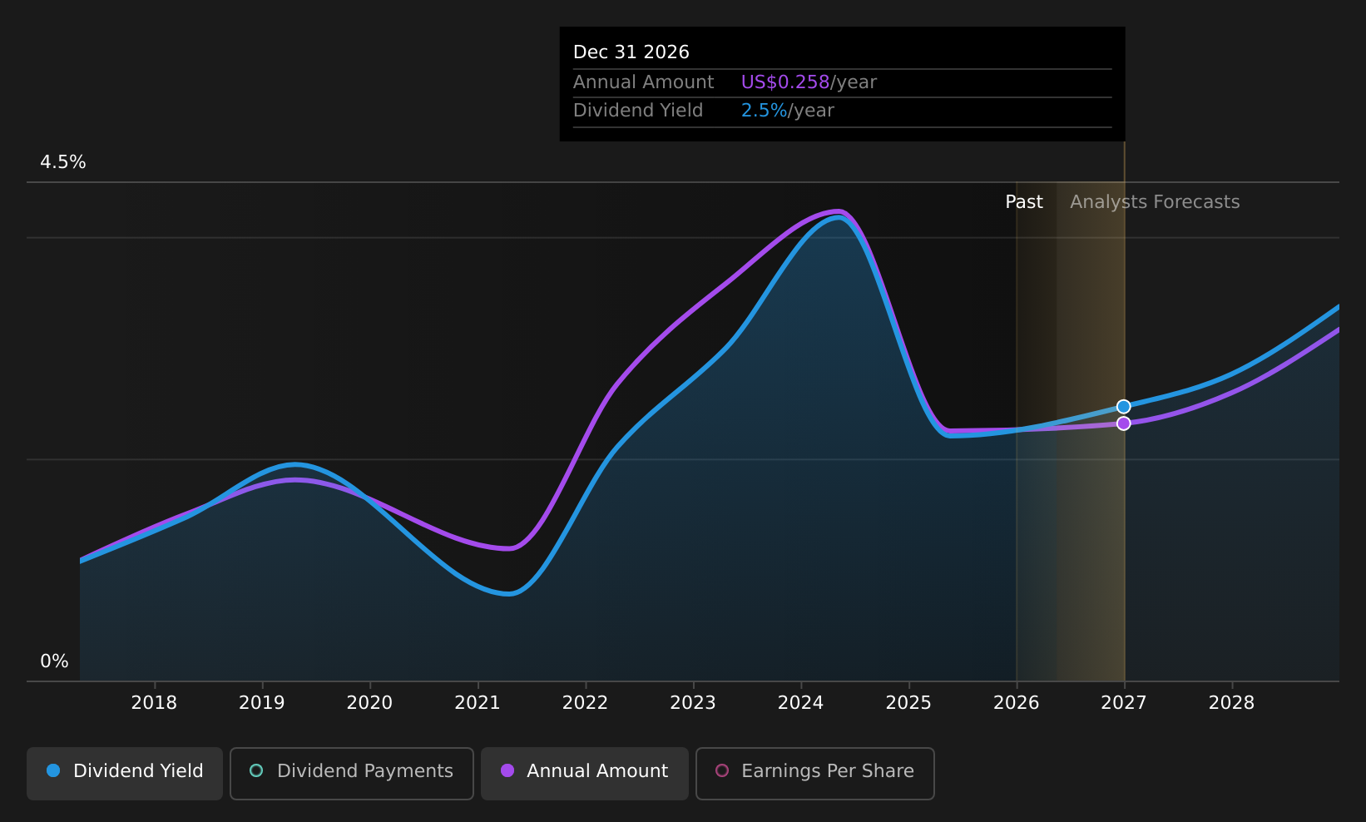Click the purple Annual Amount data point
This screenshot has height=822, width=1366.
pyautogui.click(x=1123, y=423)
